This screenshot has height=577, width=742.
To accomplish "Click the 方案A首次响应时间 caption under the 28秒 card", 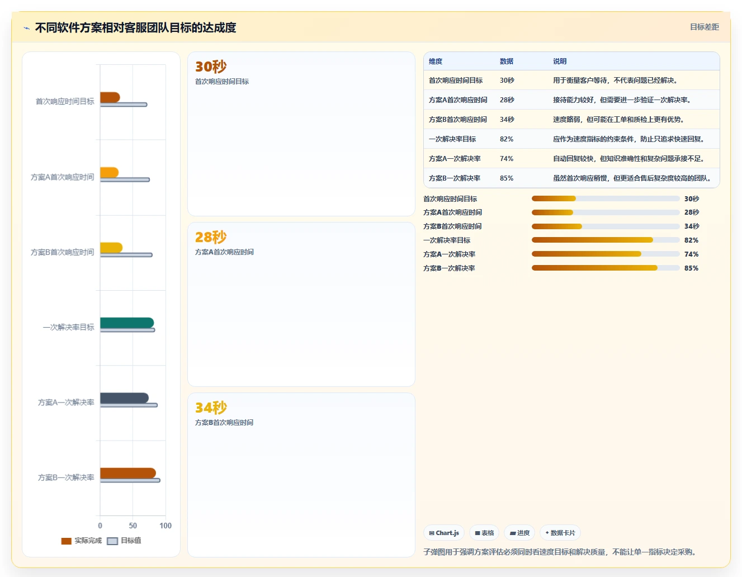I will [224, 252].
